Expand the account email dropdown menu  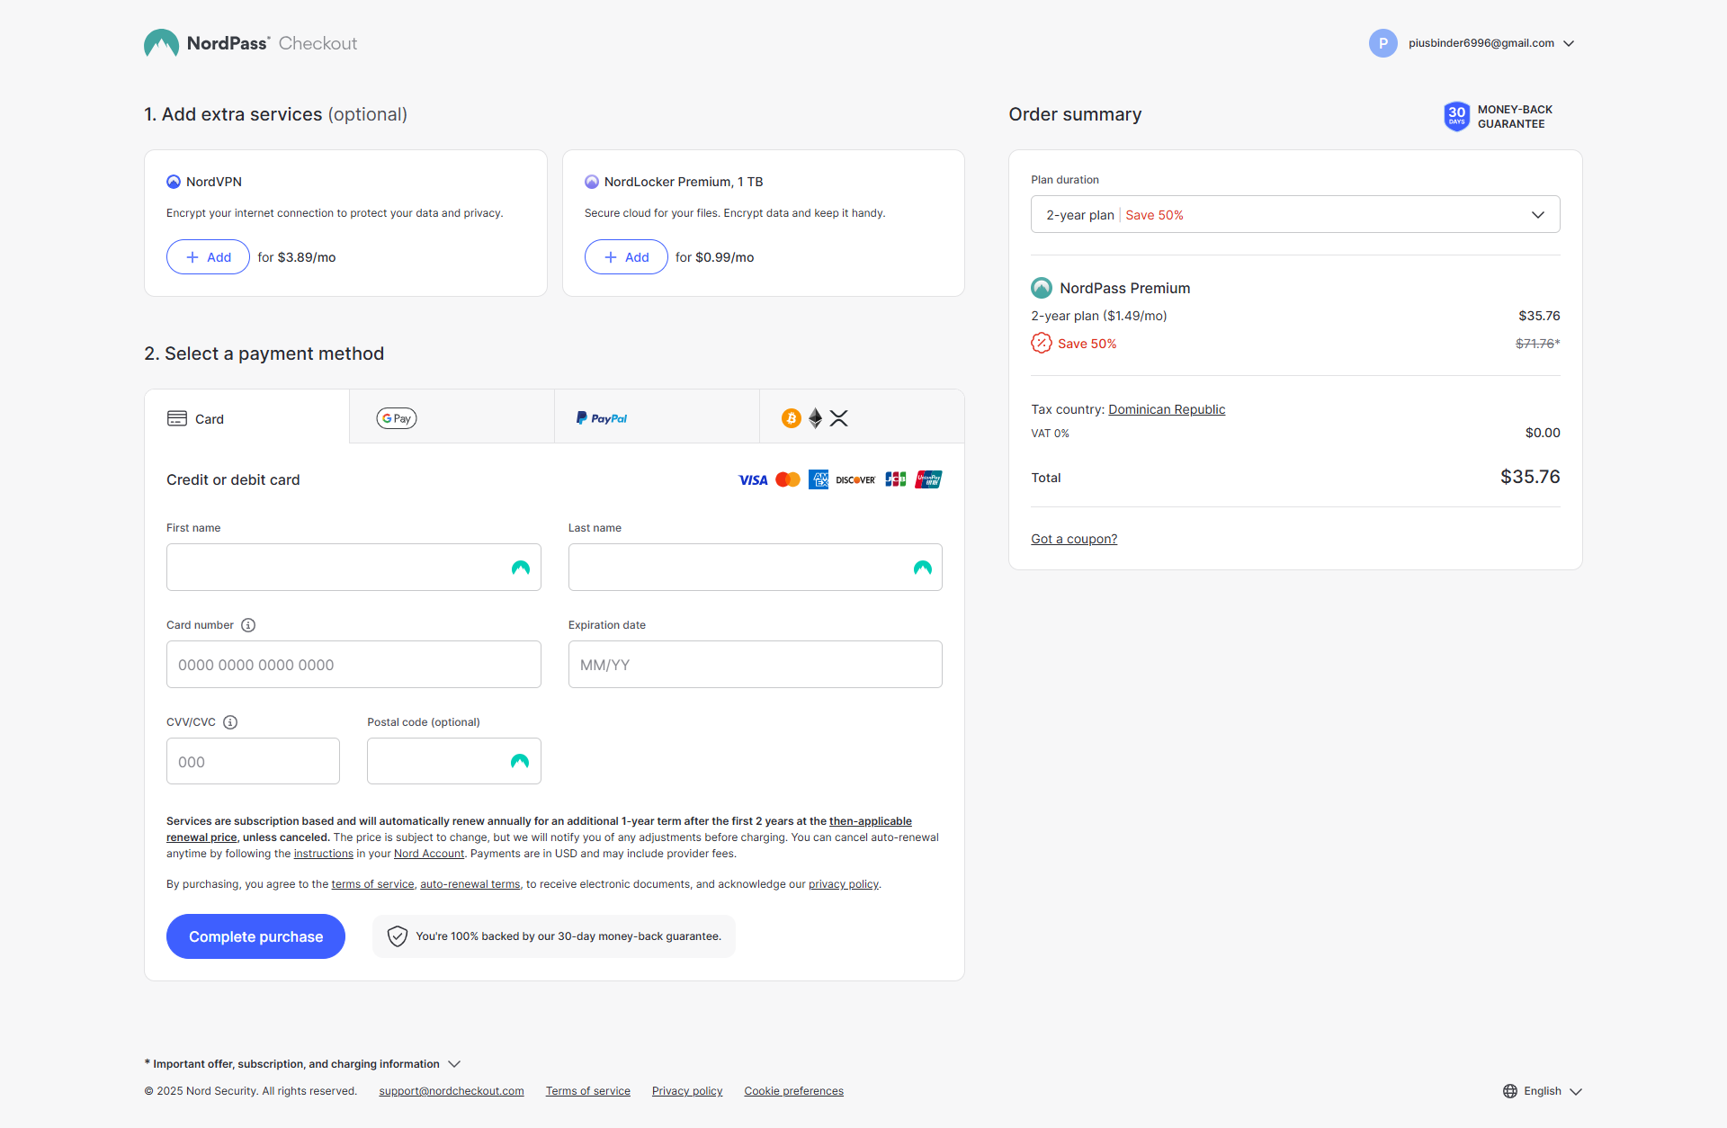coord(1569,43)
